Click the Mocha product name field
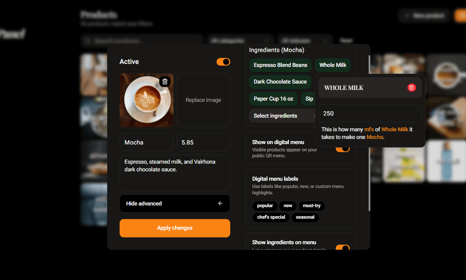 [147, 142]
